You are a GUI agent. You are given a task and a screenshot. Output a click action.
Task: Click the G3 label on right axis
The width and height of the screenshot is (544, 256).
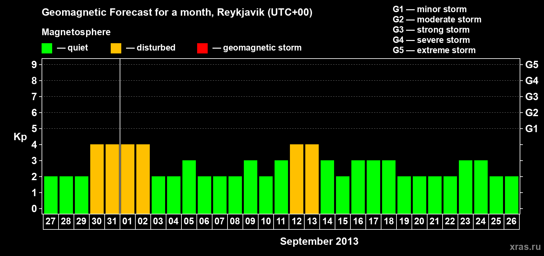pyautogui.click(x=532, y=97)
